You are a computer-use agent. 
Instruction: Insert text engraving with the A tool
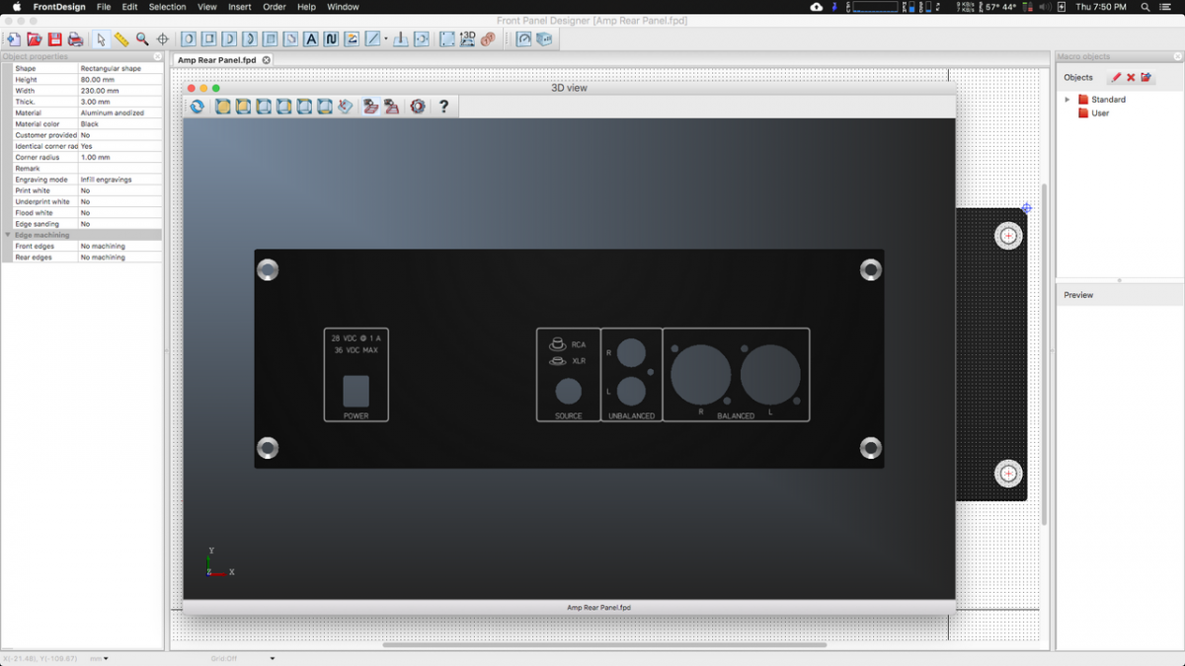[311, 39]
